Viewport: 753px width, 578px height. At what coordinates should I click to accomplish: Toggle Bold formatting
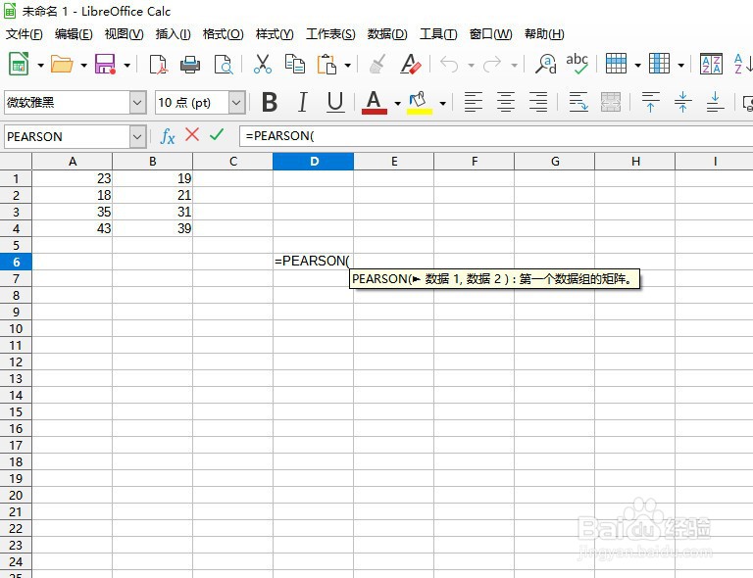click(270, 102)
